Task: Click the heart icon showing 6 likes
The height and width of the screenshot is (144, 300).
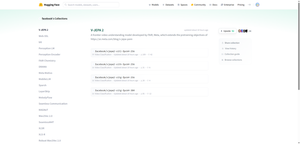Action: tap(148, 68)
